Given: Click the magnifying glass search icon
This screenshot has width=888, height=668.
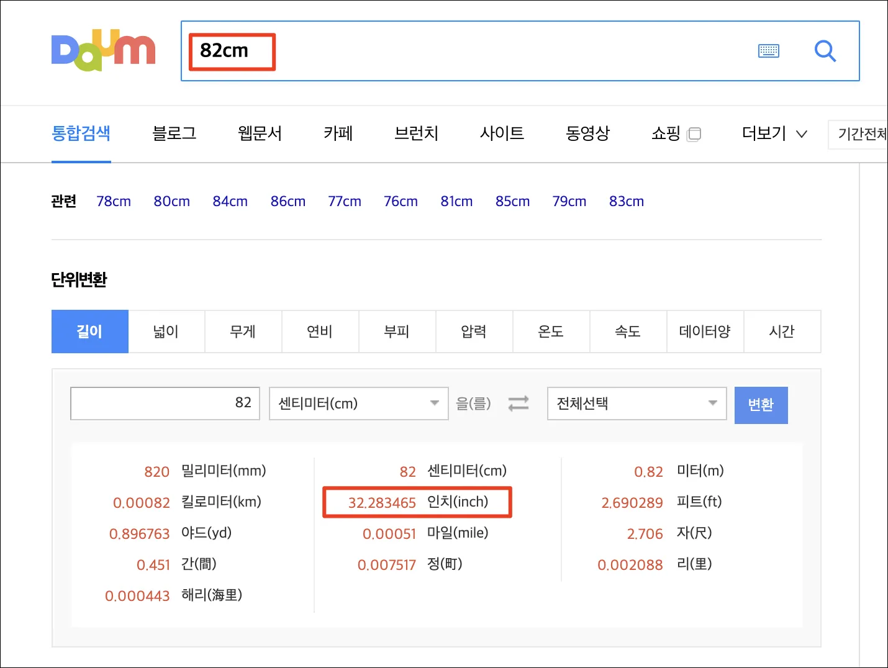Looking at the screenshot, I should tap(825, 51).
